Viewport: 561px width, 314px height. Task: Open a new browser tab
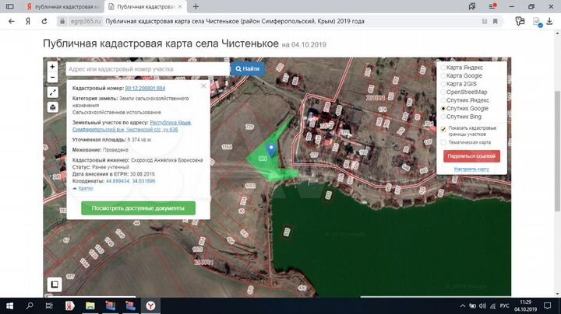[x=196, y=6]
